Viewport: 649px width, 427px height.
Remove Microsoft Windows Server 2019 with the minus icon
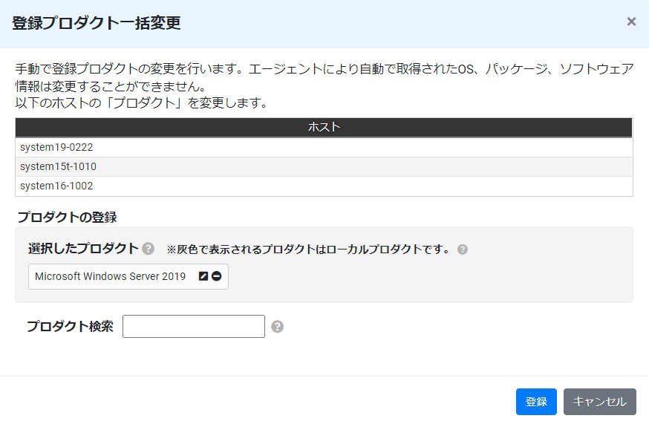[217, 276]
